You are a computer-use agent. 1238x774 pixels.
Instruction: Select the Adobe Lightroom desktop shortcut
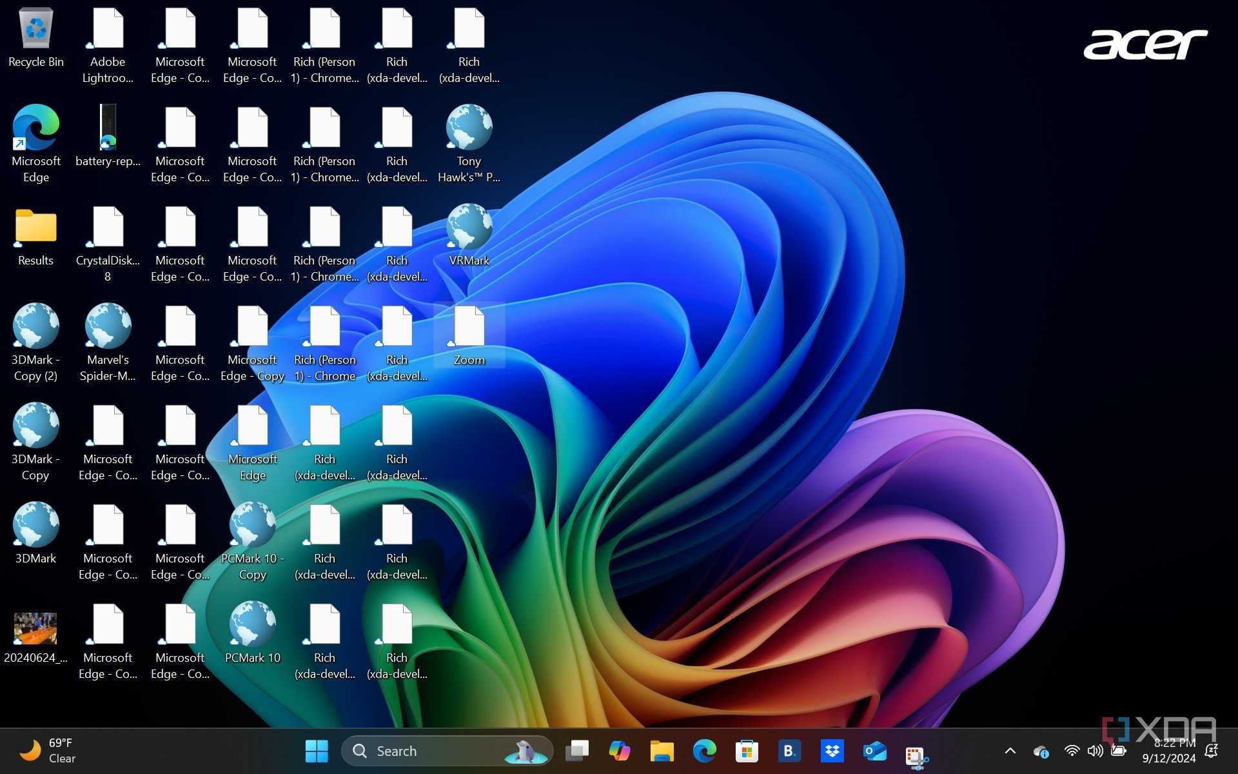pyautogui.click(x=108, y=45)
